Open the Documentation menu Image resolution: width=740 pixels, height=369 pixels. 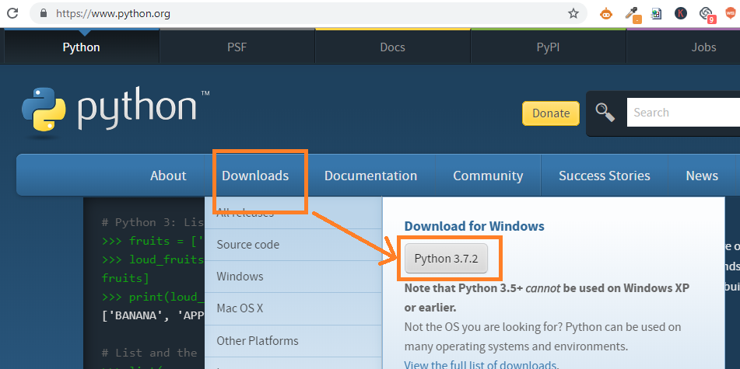pyautogui.click(x=370, y=176)
